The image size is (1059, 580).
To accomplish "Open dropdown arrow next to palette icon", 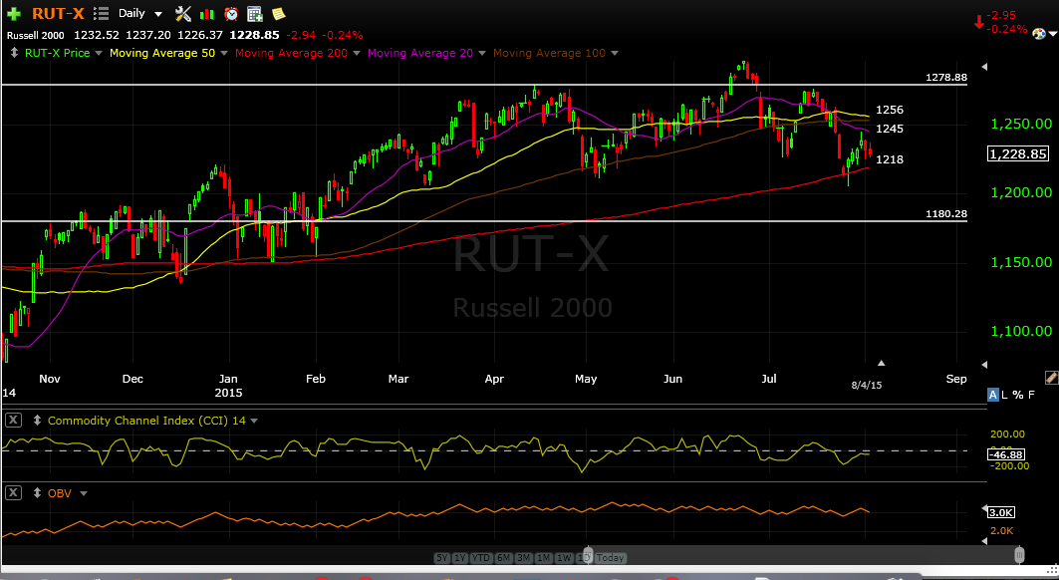I will coord(1052,34).
